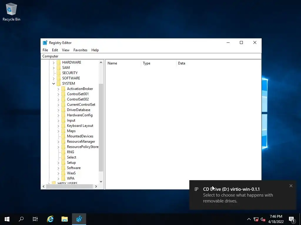Click the Name column header
Image resolution: width=301 pixels, height=225 pixels.
coord(123,63)
